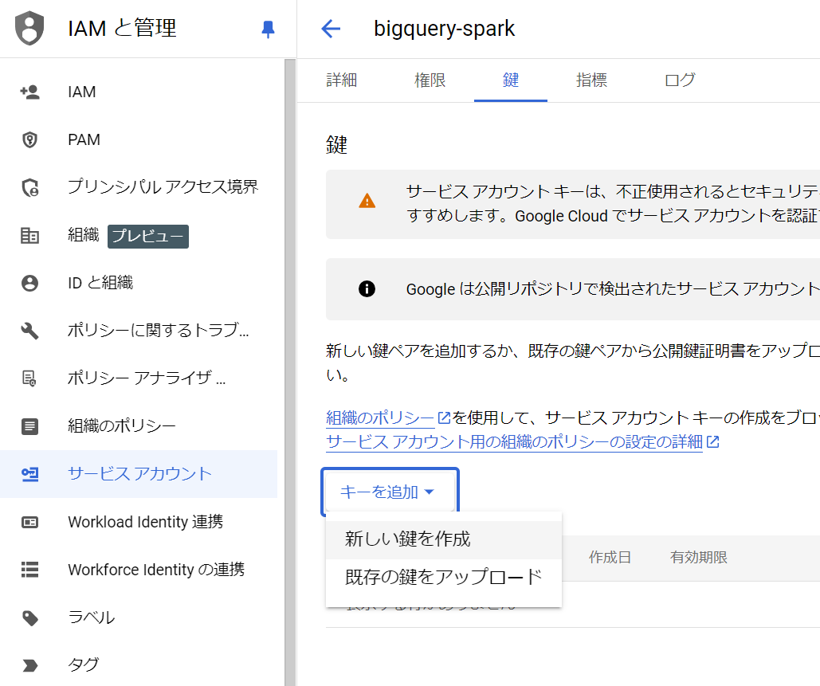The image size is (820, 686).
Task: Click the ポリシー アナライザ document icon
Action: tap(29, 378)
